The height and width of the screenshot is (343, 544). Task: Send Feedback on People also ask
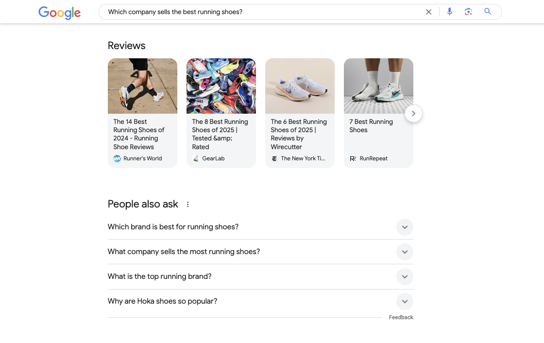(401, 317)
